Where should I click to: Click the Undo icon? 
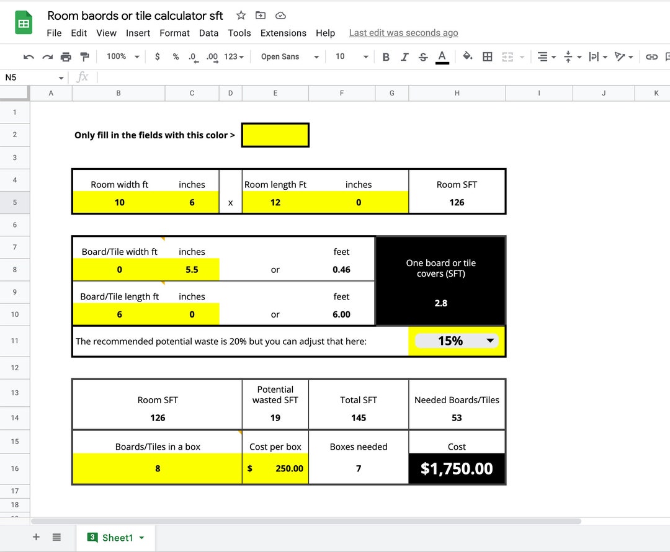pyautogui.click(x=28, y=56)
